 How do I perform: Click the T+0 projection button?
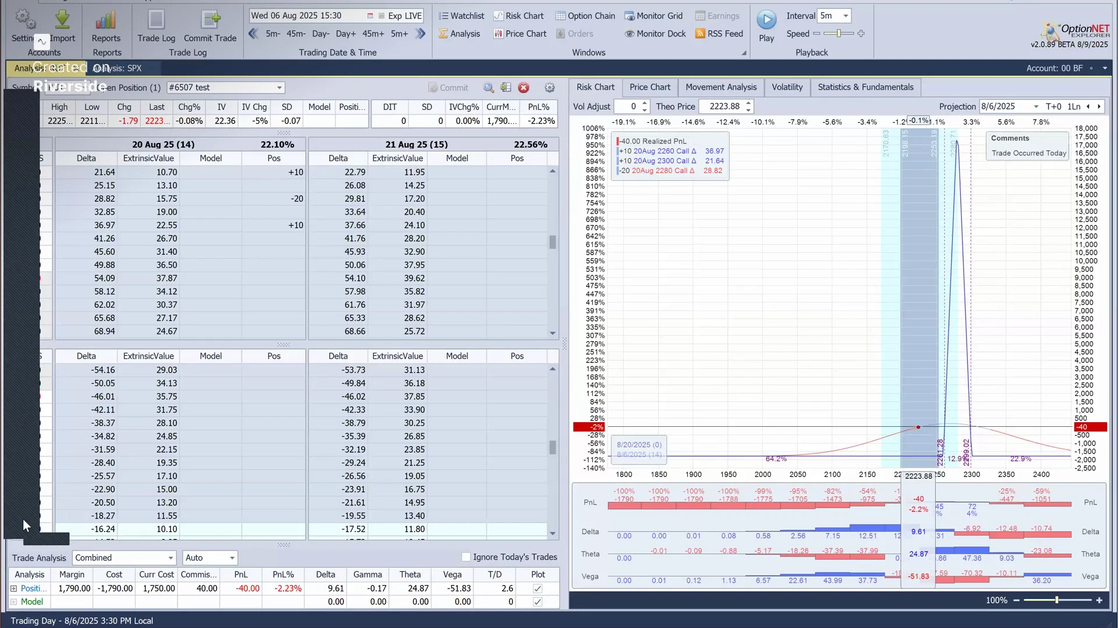pos(1053,106)
